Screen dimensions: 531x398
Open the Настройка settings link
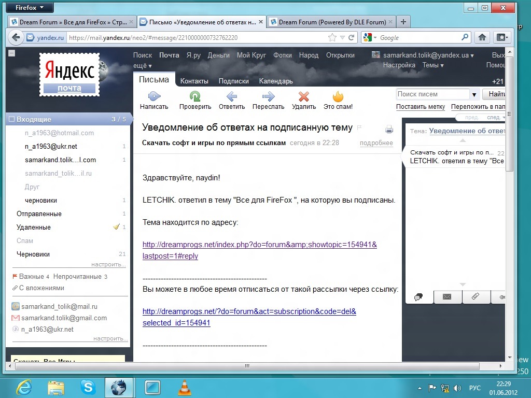pos(399,65)
